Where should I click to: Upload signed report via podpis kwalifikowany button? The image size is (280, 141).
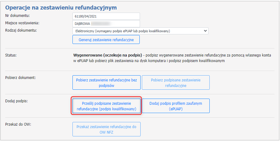107,106
